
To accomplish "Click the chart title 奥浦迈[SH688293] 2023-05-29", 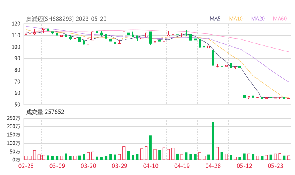I will pos(66,19).
